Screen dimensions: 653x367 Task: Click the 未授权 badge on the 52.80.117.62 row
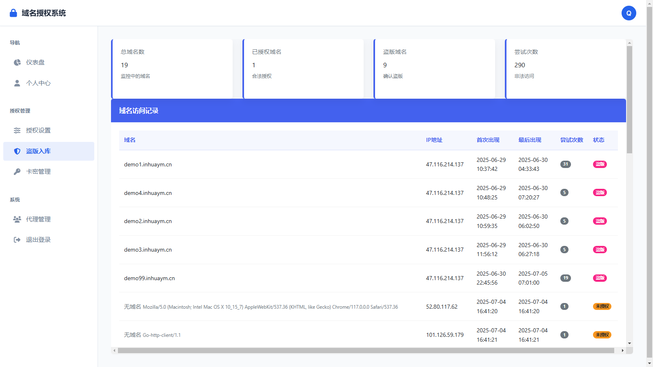click(x=602, y=306)
